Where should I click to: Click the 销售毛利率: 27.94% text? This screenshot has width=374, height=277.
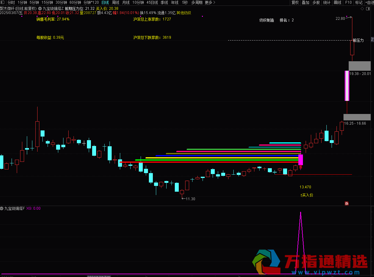click(53, 19)
